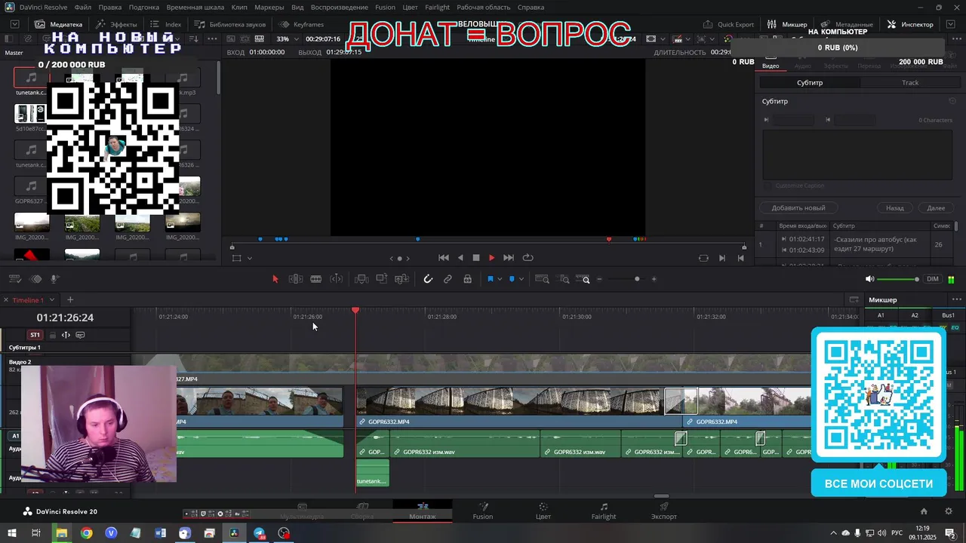Image resolution: width=966 pixels, height=543 pixels.
Task: Jump to the first frame
Action: point(444,258)
